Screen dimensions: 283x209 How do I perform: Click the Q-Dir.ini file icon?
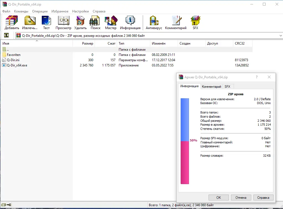[x=4, y=60]
